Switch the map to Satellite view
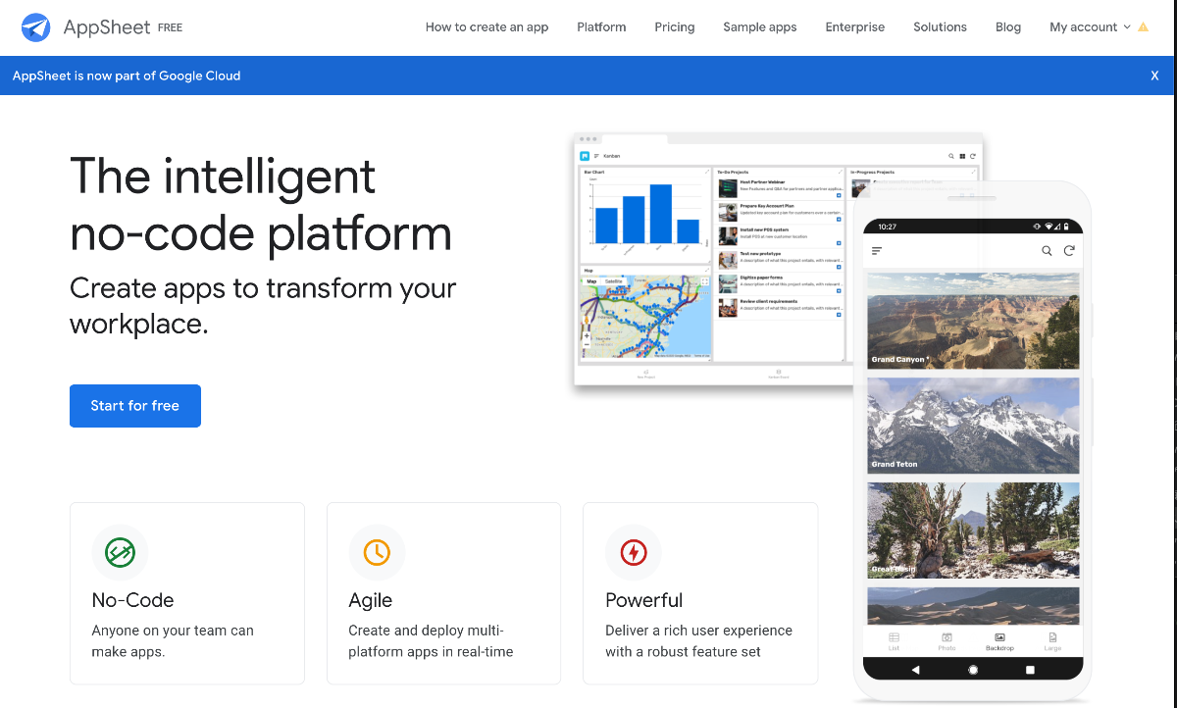This screenshot has height=708, width=1177. click(614, 281)
